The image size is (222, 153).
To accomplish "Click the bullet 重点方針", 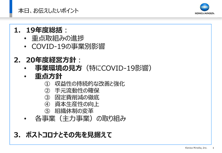I will coord(49,76).
